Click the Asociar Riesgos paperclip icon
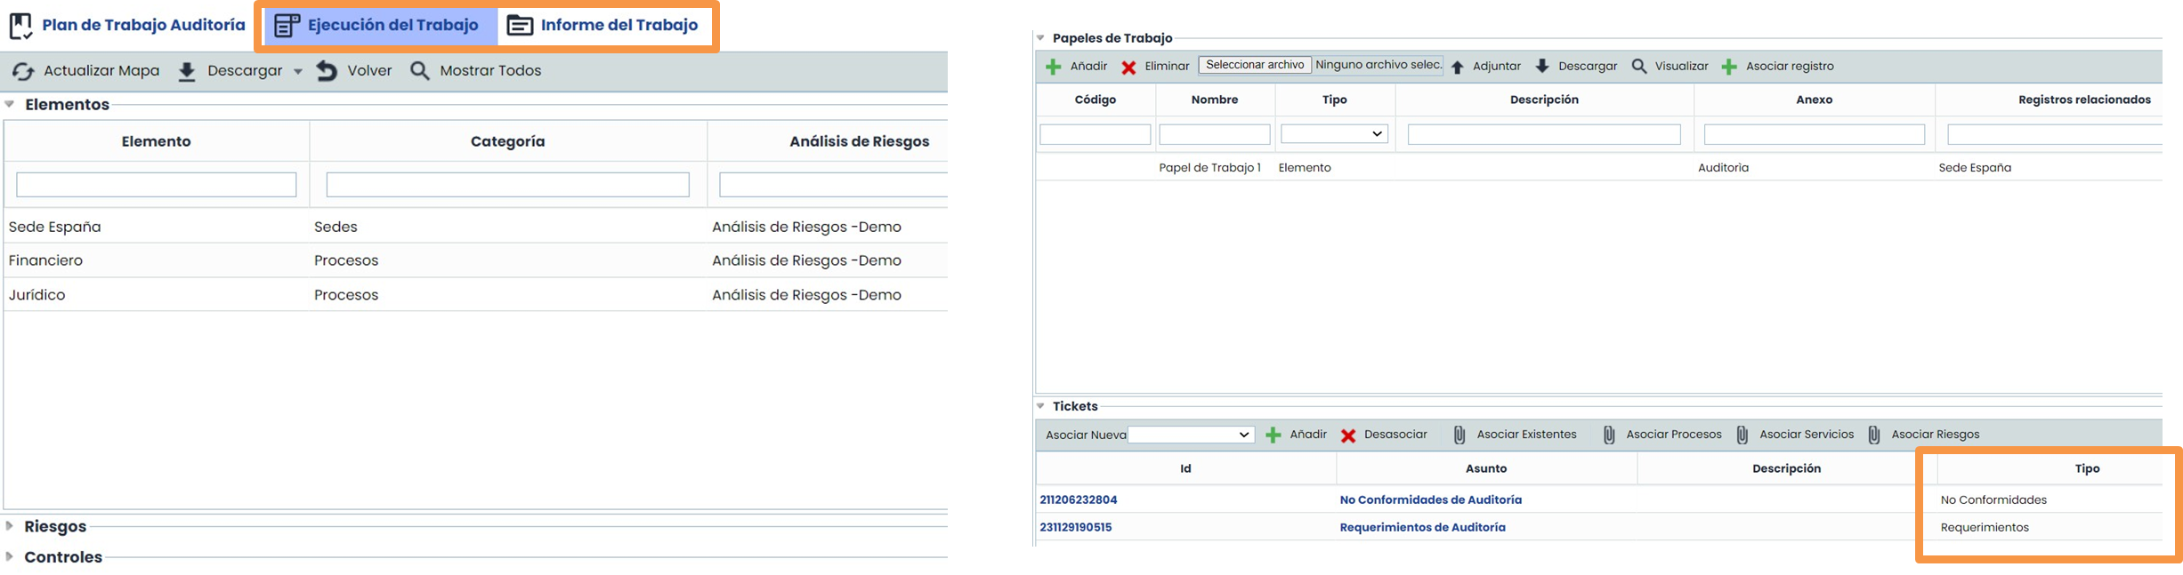The width and height of the screenshot is (2183, 575). click(1874, 435)
